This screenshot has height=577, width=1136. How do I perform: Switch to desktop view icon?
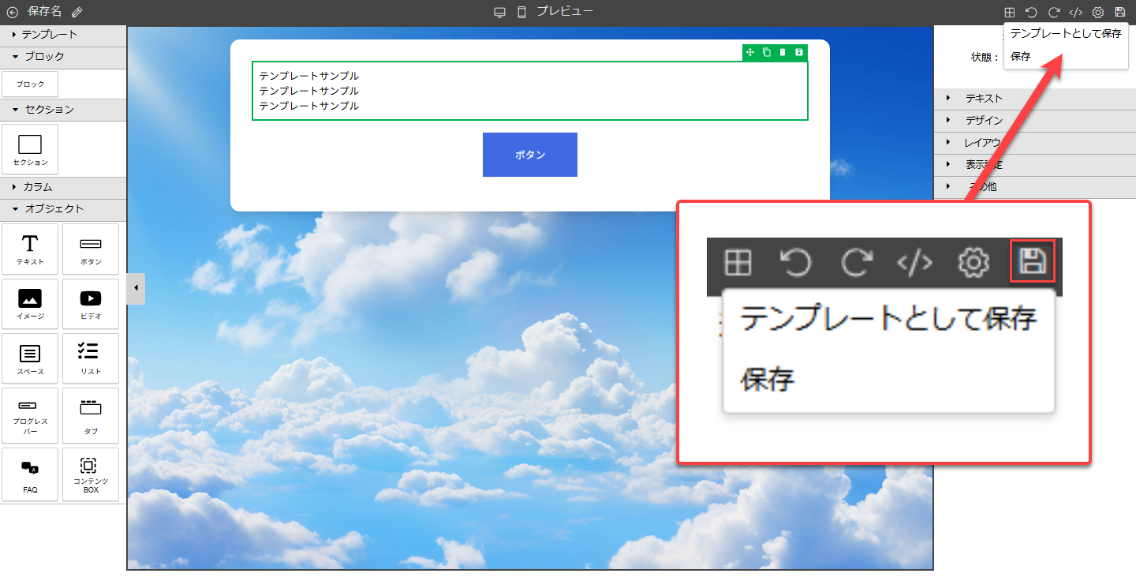499,12
